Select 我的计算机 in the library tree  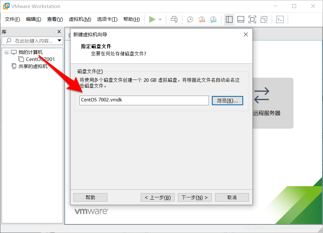[x=30, y=52]
